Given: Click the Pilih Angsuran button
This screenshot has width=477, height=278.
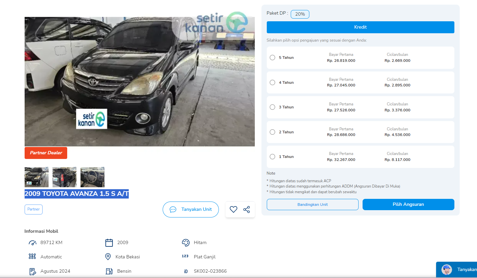Looking at the screenshot, I should (x=408, y=205).
